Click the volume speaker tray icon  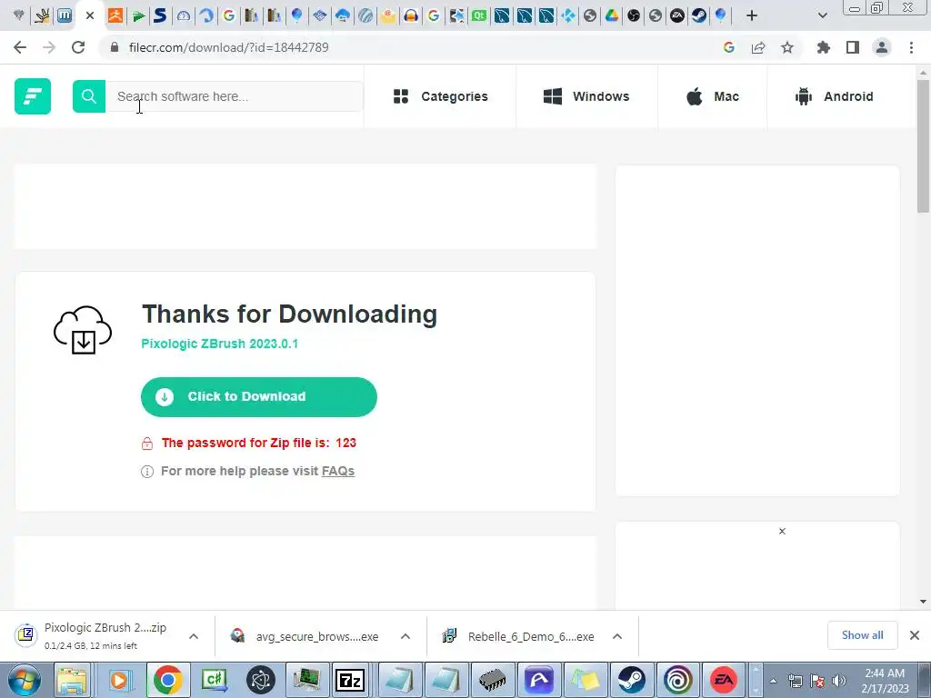pyautogui.click(x=839, y=681)
